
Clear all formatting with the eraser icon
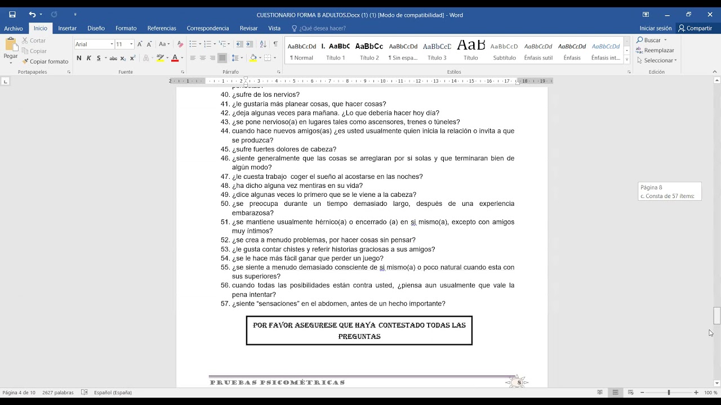click(180, 44)
